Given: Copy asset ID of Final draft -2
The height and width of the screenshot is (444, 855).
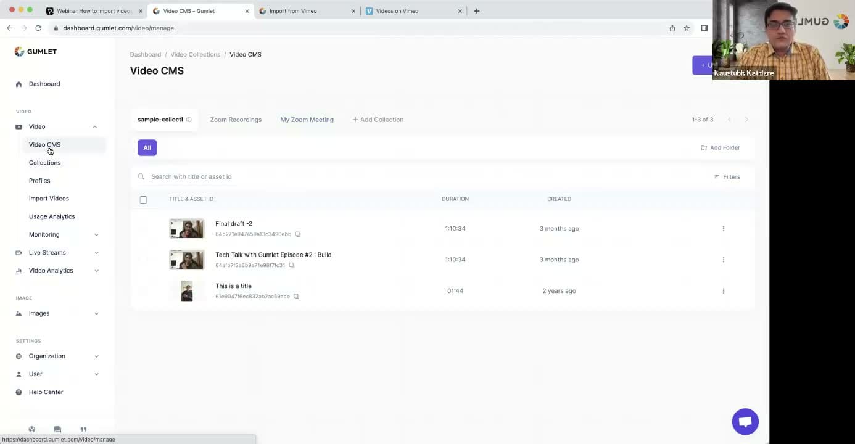Looking at the screenshot, I should (298, 234).
